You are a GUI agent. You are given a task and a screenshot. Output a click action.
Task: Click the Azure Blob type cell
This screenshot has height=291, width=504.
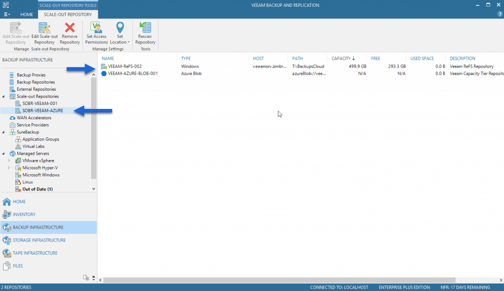pyautogui.click(x=191, y=74)
